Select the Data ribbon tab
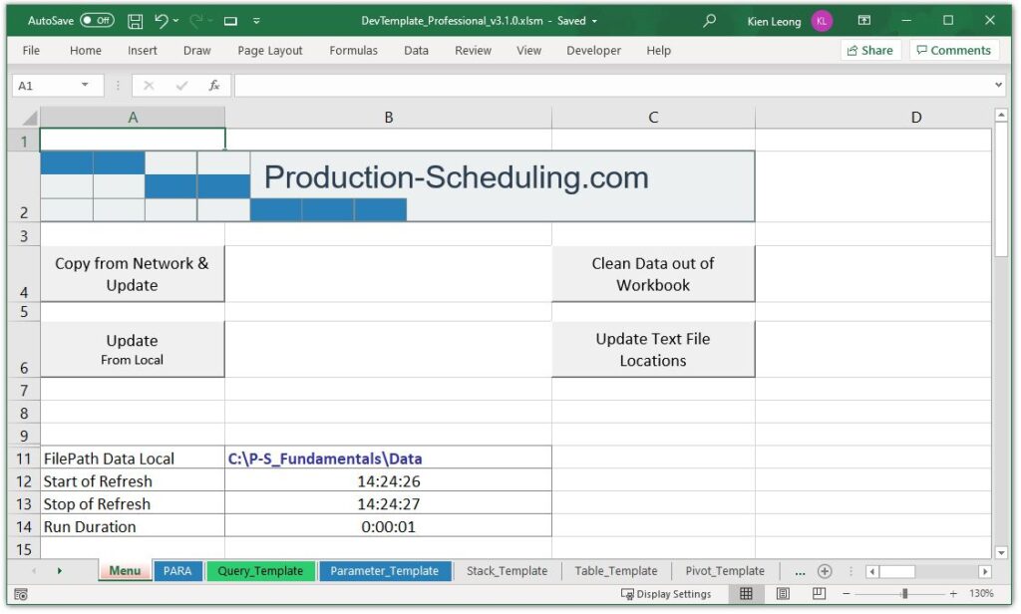This screenshot has width=1021, height=614. pyautogui.click(x=416, y=50)
